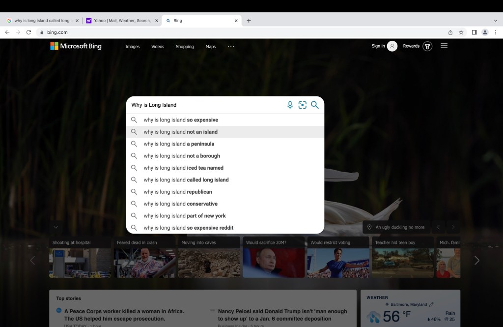
Task: Open the Rewards trophy icon
Action: click(427, 46)
